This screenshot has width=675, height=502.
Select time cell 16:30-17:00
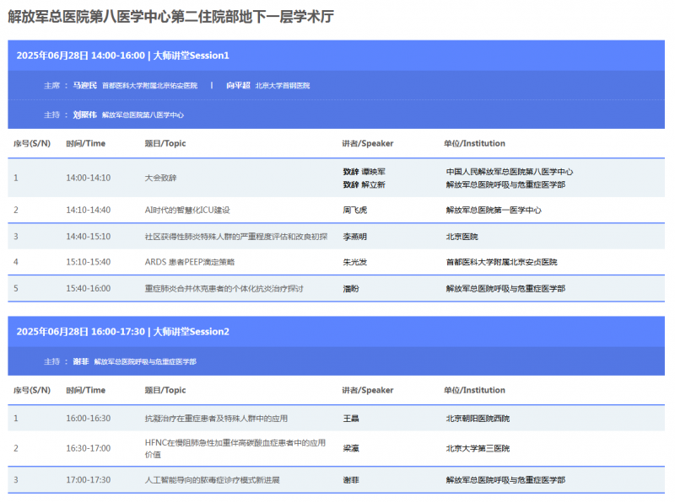coord(89,448)
